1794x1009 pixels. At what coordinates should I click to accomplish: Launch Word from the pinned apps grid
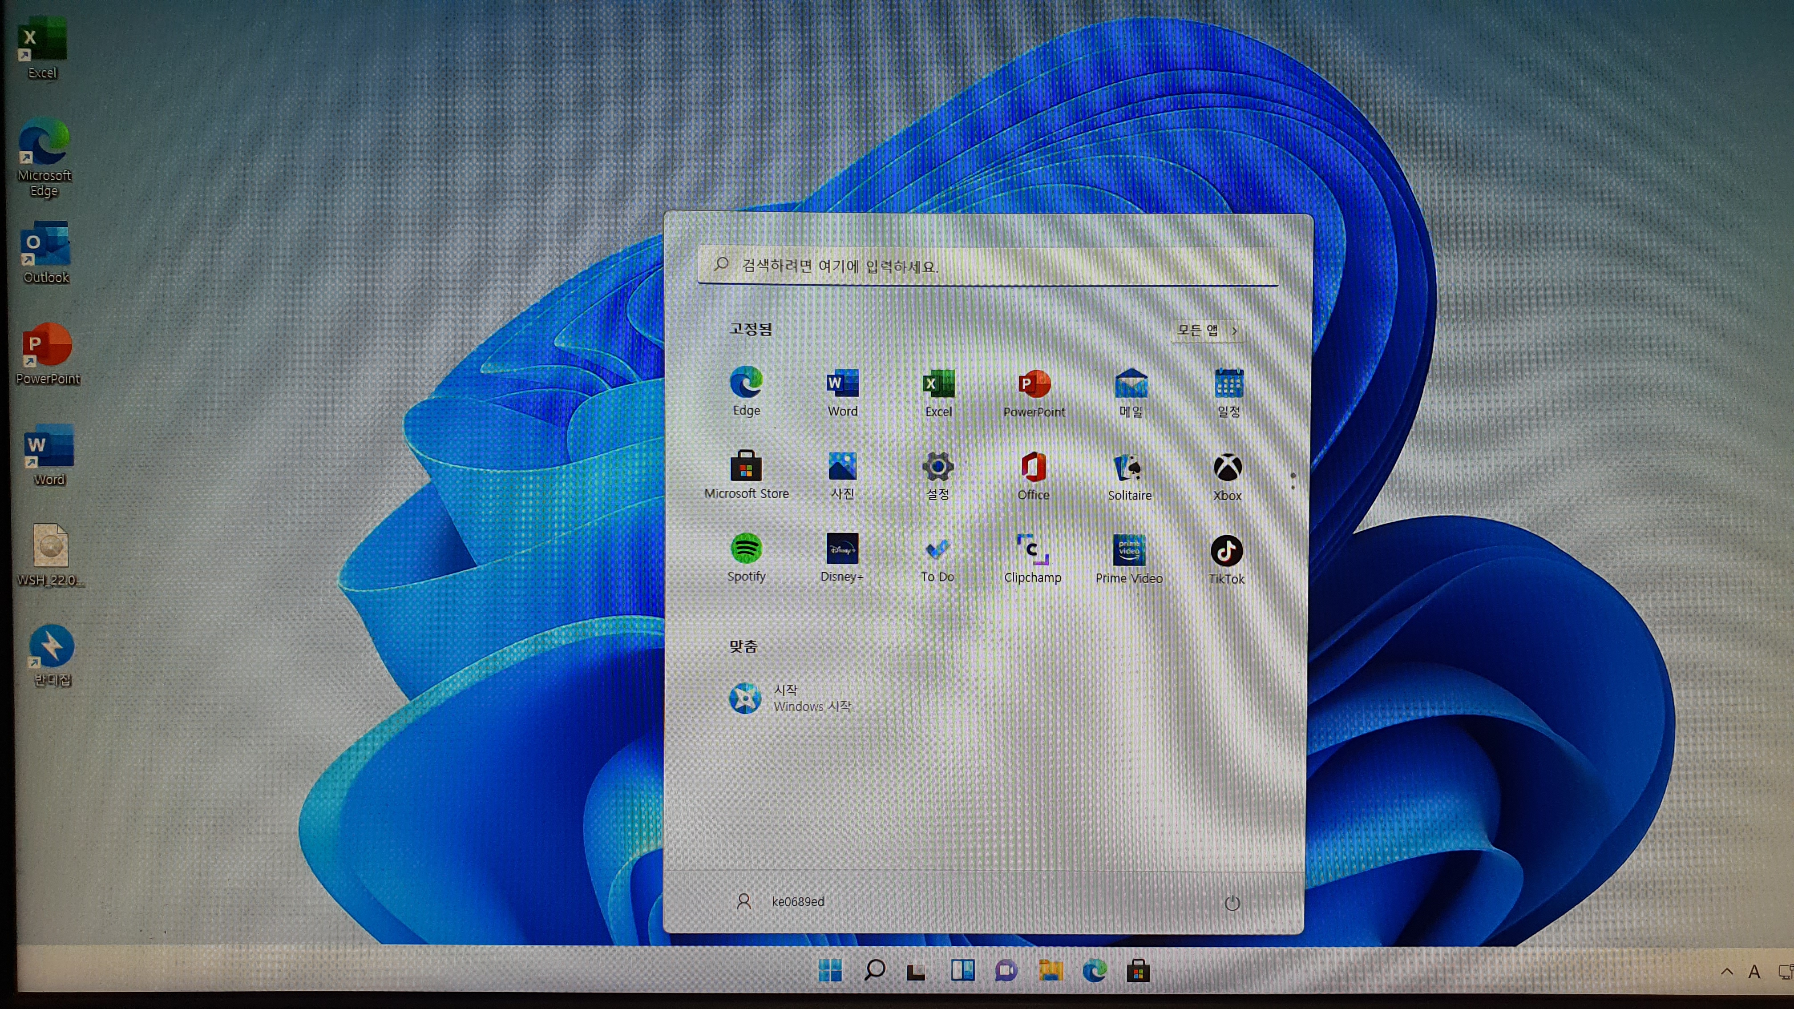tap(842, 392)
